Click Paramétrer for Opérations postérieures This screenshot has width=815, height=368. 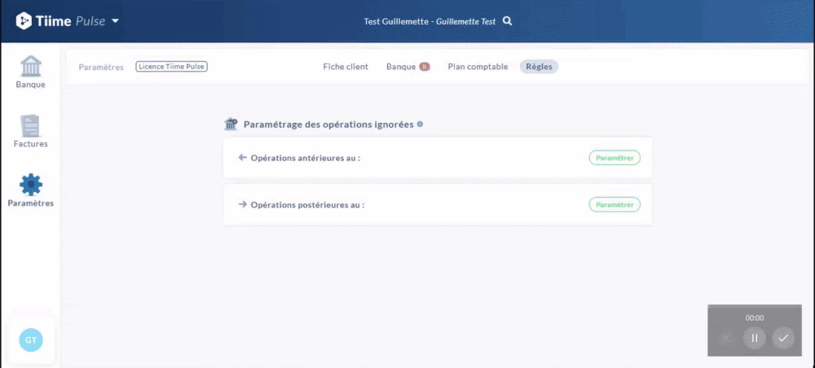615,204
